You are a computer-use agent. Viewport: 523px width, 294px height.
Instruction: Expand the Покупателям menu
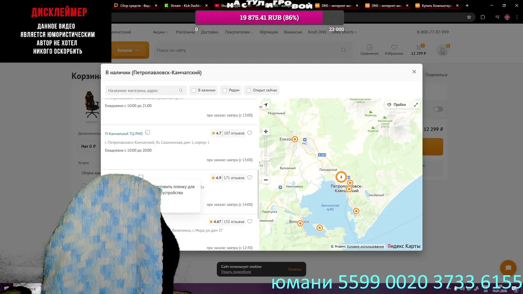coord(239,32)
